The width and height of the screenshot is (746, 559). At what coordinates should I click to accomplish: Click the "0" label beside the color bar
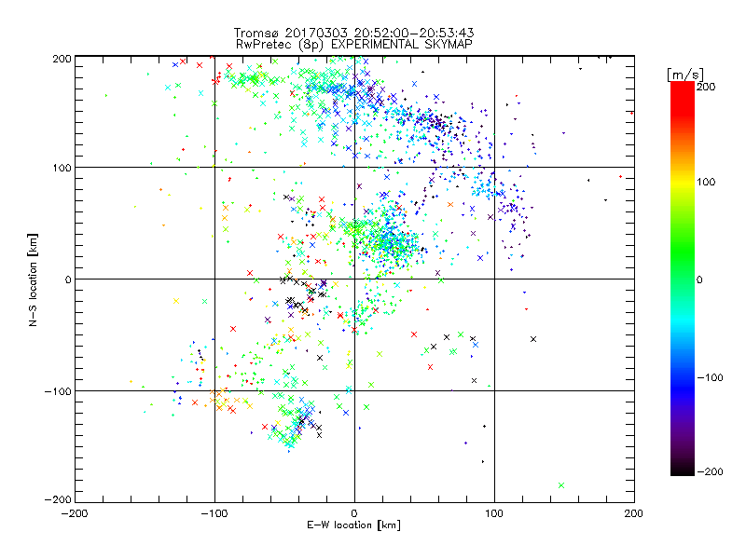(x=699, y=279)
